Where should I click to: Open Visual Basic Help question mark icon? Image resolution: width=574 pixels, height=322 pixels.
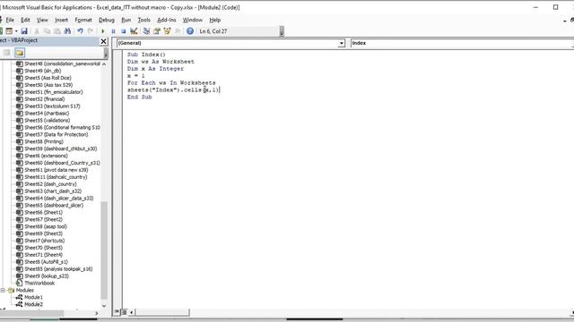tap(190, 31)
